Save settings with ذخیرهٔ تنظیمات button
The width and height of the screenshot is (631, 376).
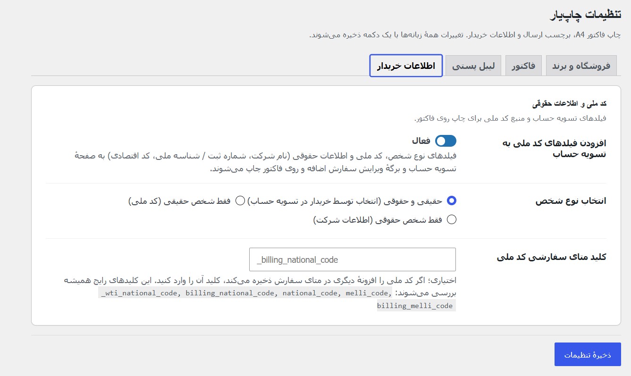[588, 355]
